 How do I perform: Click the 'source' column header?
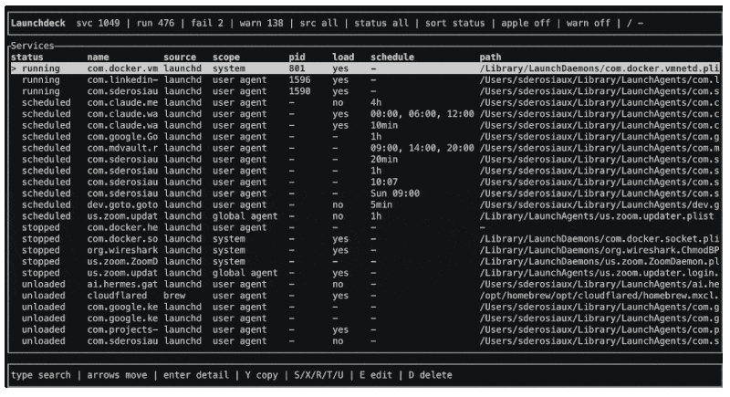(x=180, y=57)
